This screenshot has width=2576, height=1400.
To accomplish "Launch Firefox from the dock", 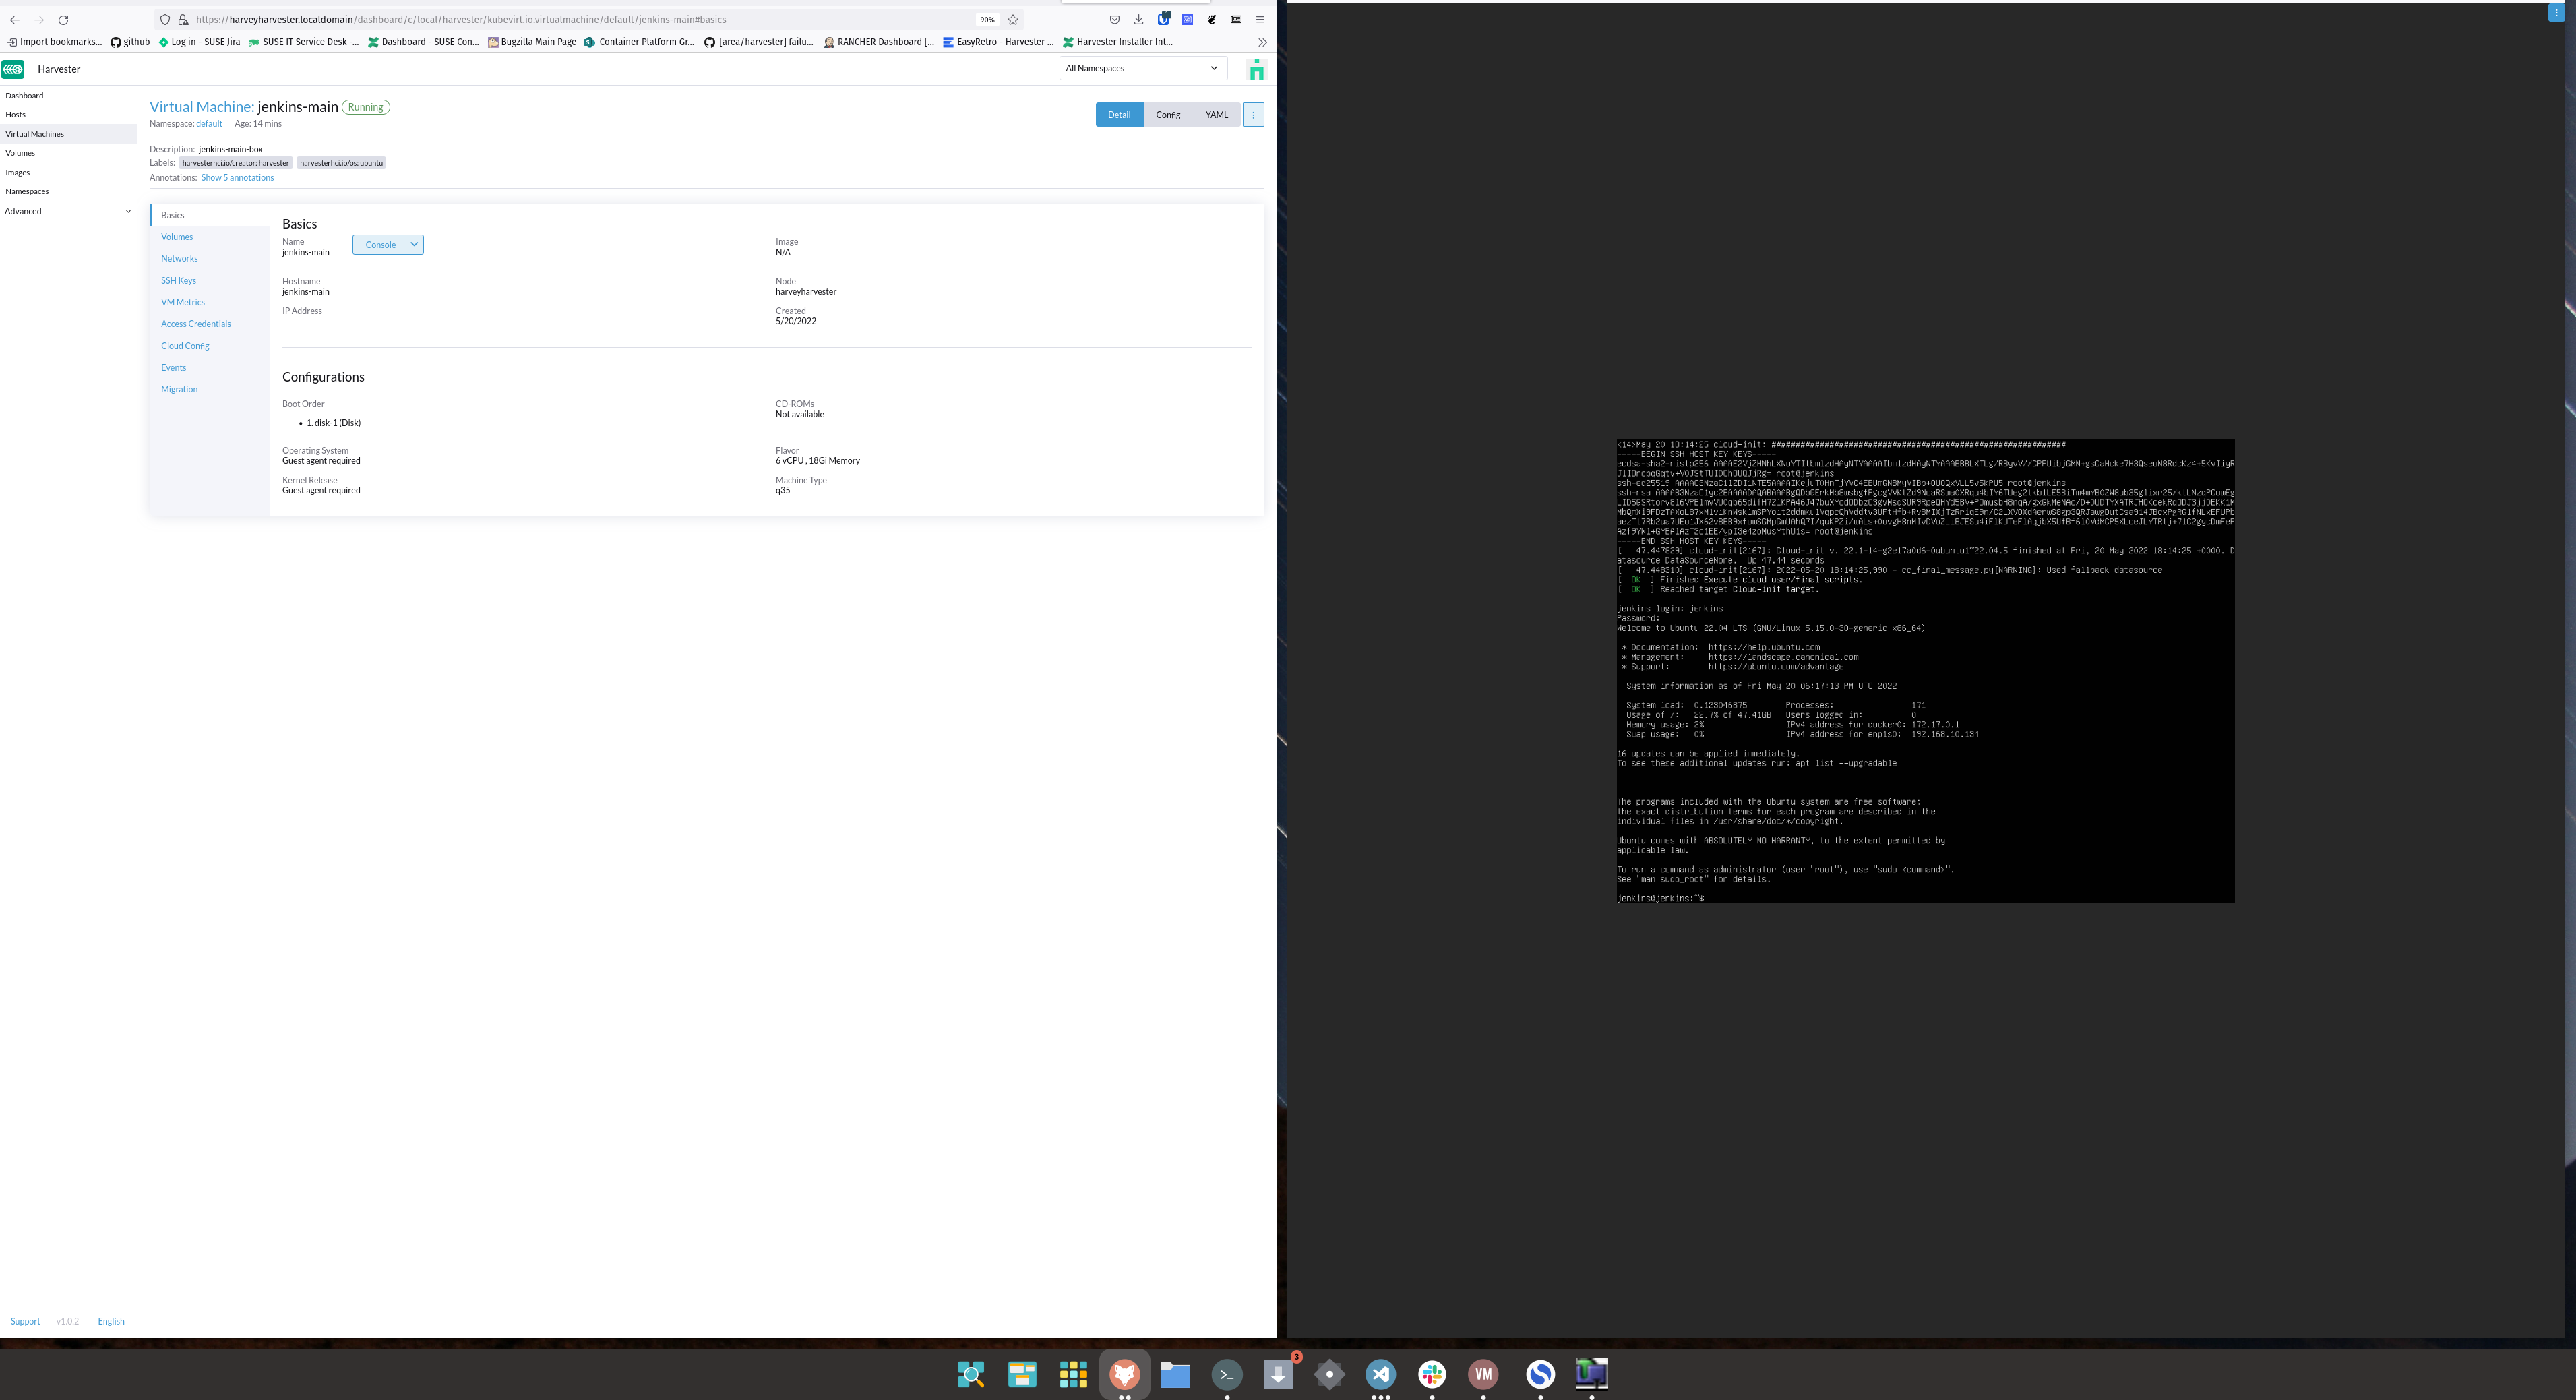I will click(1124, 1375).
